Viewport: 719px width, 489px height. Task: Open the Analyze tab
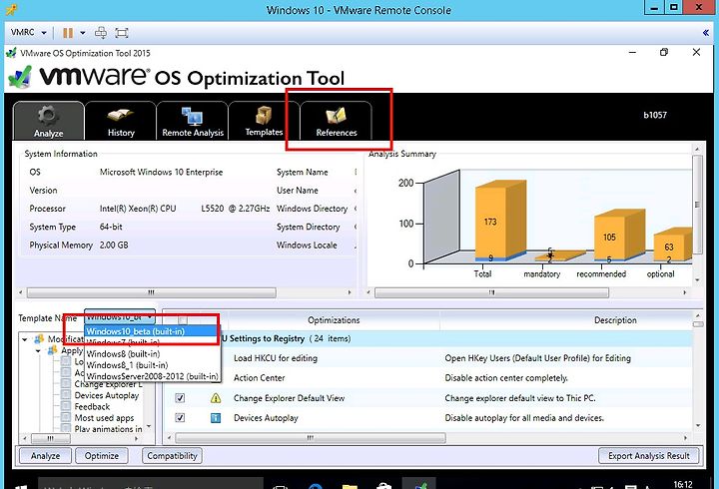click(x=49, y=121)
